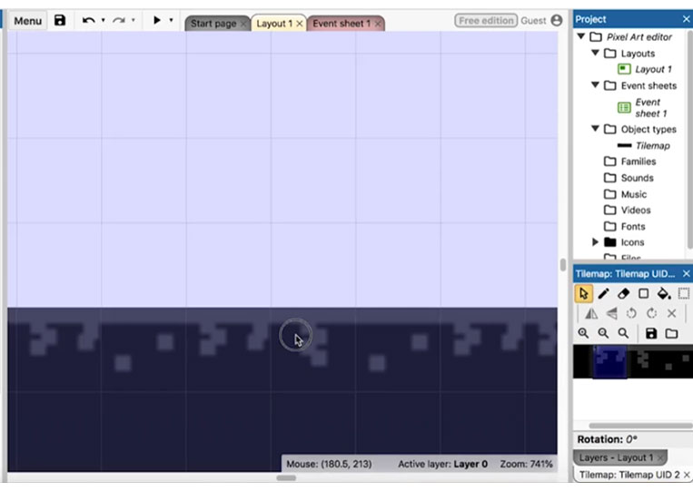The image size is (693, 491).
Task: Select the Fonts folder
Action: pos(633,226)
